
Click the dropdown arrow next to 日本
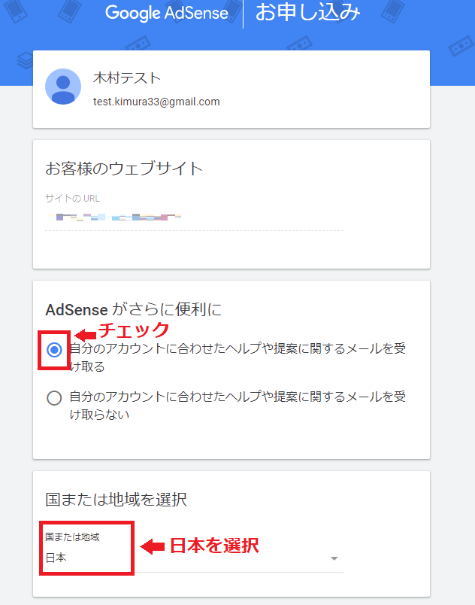click(334, 558)
